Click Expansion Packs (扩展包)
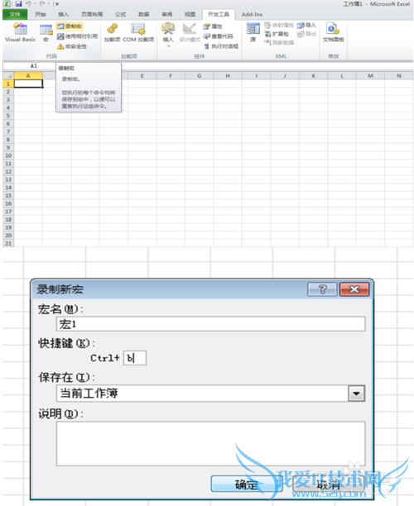The width and height of the screenshot is (414, 506). pos(277,34)
